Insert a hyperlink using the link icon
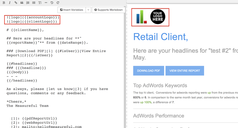 [x=16, y=3]
